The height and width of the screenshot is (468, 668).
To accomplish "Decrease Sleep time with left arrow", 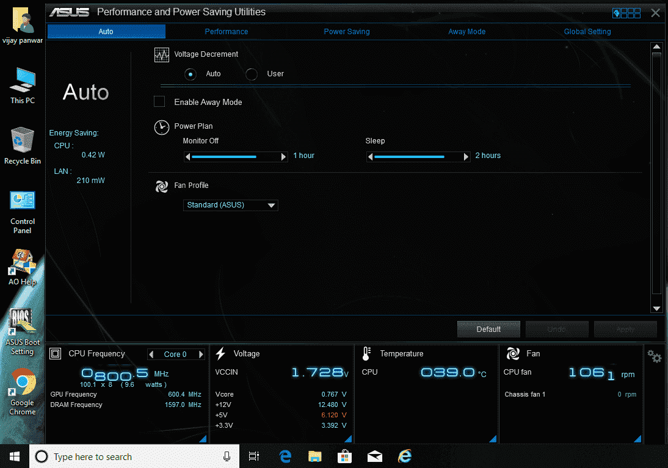I will click(370, 157).
